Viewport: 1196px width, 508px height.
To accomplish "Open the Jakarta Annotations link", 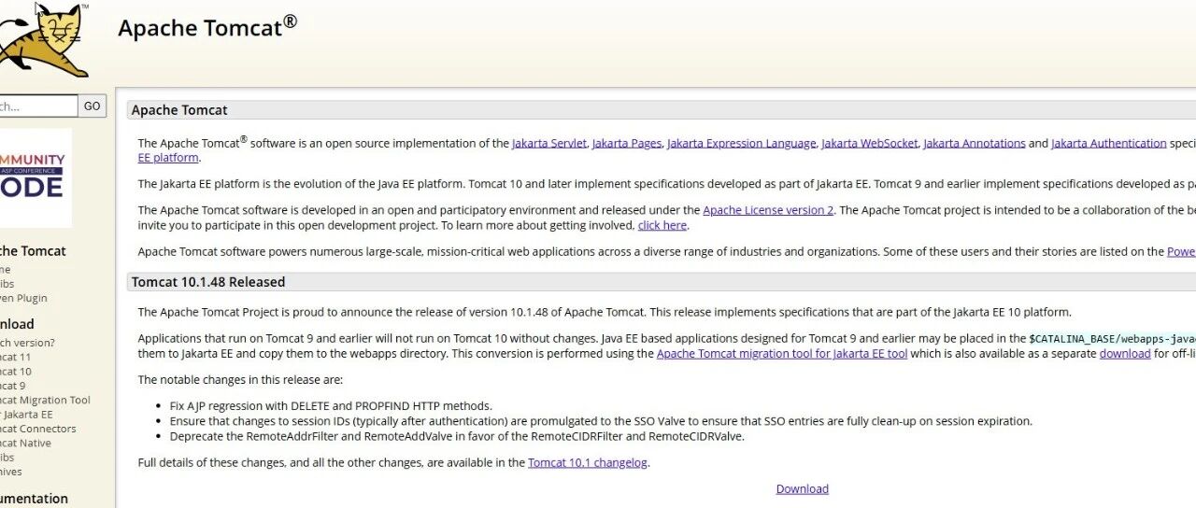I will [974, 143].
